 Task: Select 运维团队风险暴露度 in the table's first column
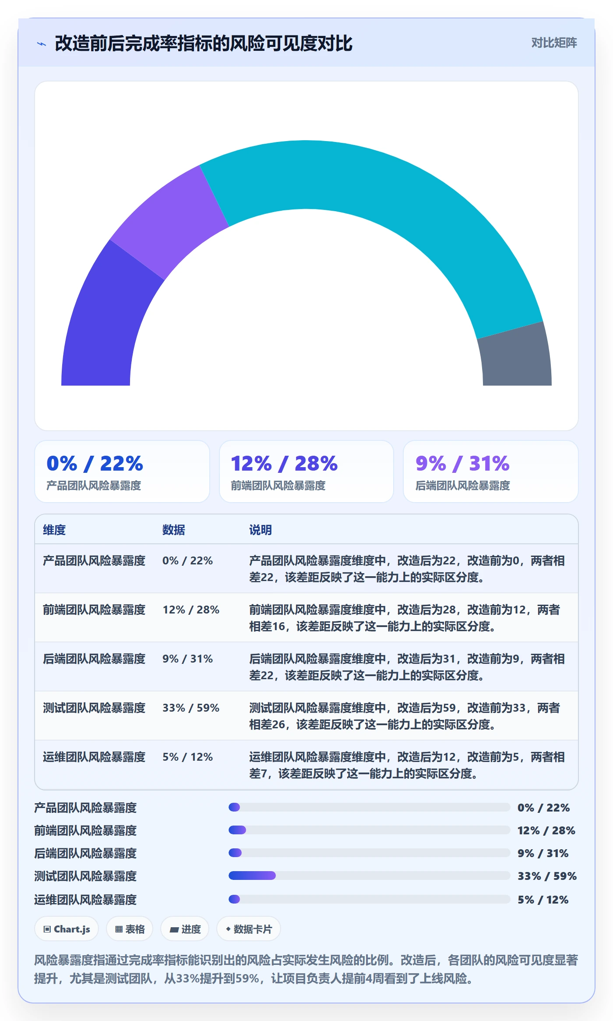(94, 757)
